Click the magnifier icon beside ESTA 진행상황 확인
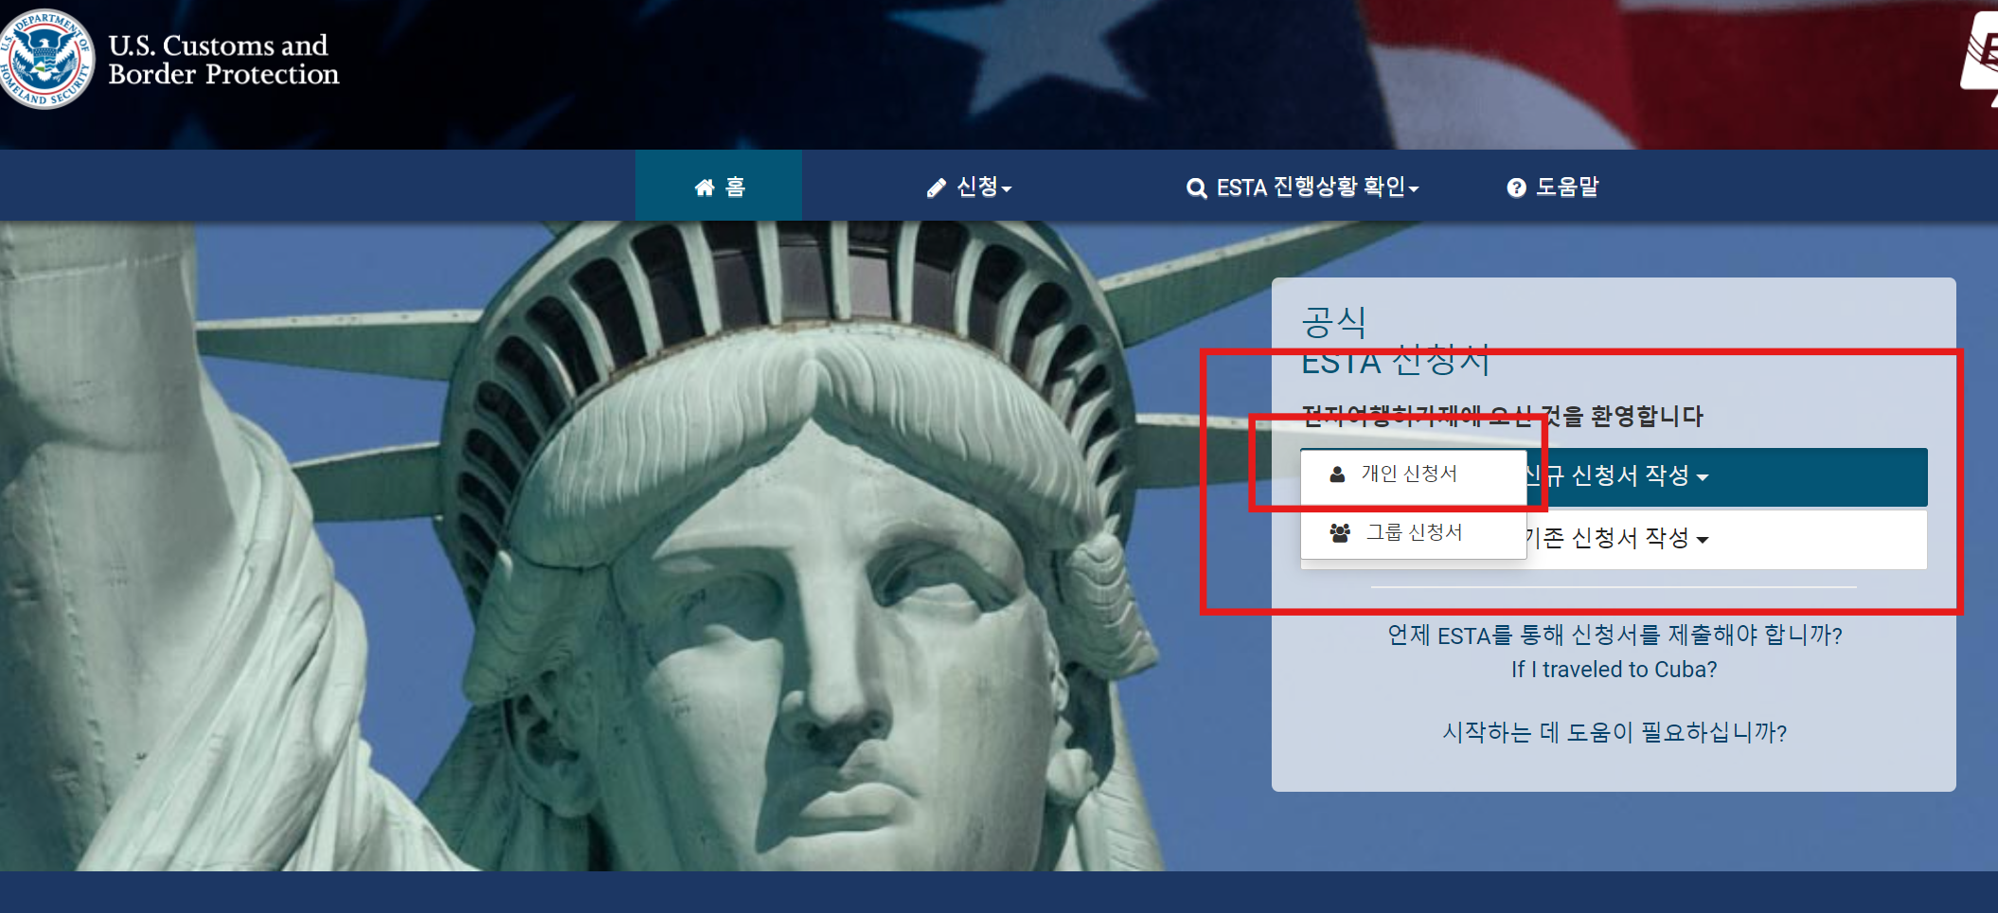1998x913 pixels. point(1197,188)
